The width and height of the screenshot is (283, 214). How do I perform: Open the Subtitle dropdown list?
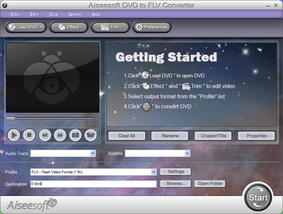(187, 153)
